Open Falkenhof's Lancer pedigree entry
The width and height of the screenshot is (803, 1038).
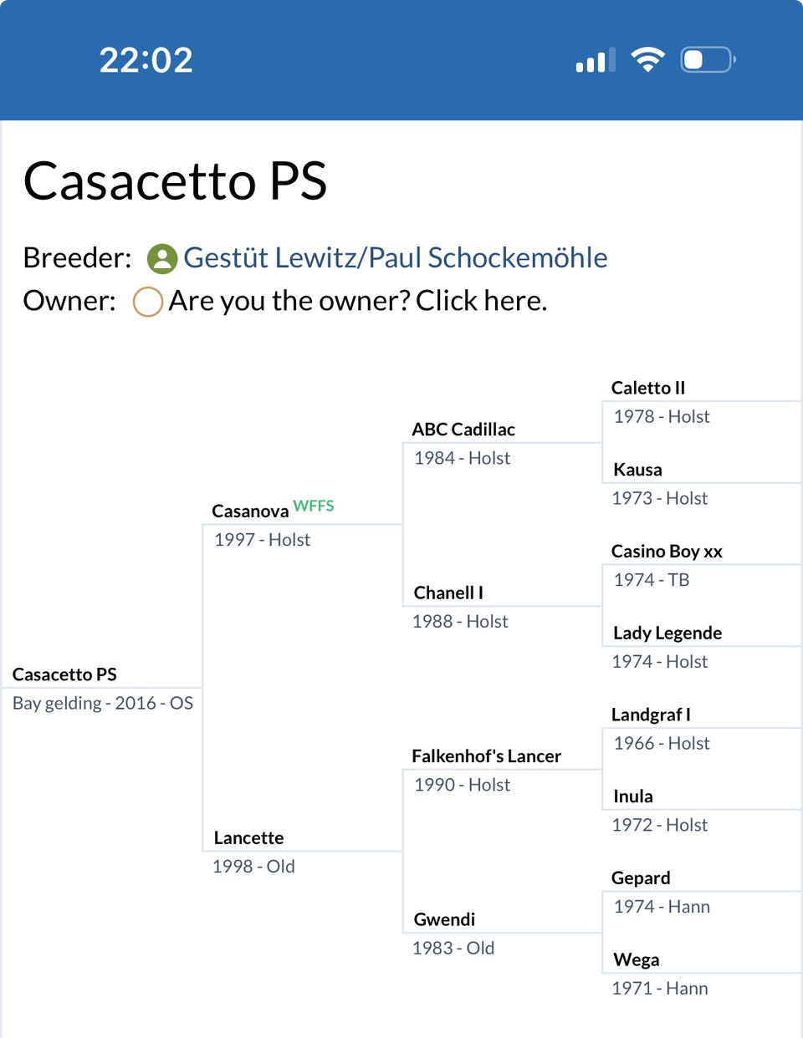click(486, 756)
